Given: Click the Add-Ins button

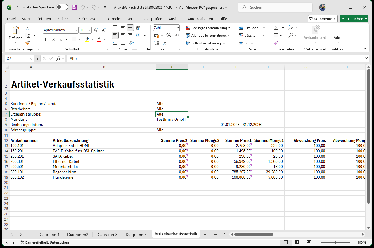Looking at the screenshot, I should 337,34.
